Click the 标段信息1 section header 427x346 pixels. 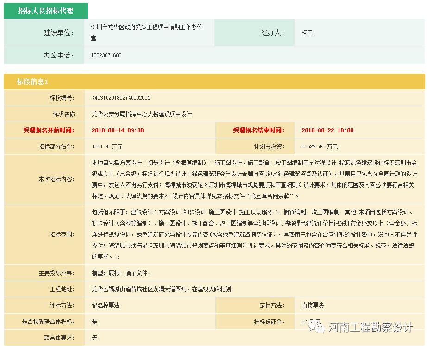[214, 82]
